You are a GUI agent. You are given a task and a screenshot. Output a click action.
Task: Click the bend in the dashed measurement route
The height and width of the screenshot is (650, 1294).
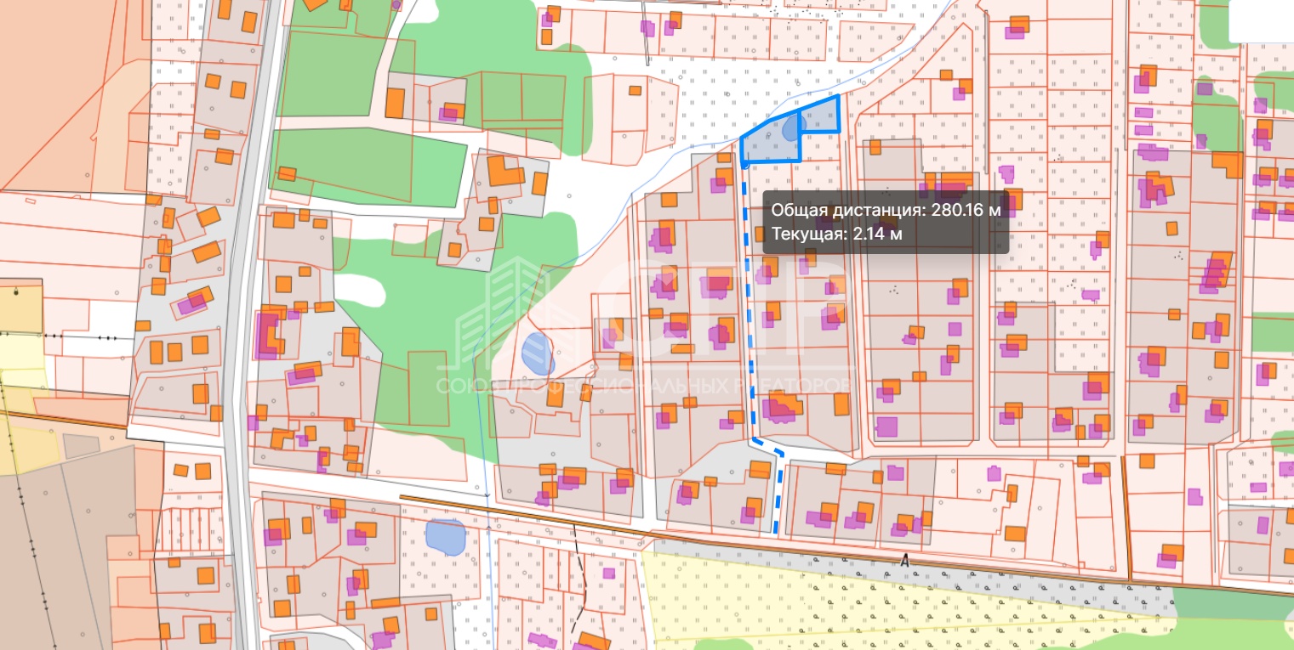tap(755, 439)
